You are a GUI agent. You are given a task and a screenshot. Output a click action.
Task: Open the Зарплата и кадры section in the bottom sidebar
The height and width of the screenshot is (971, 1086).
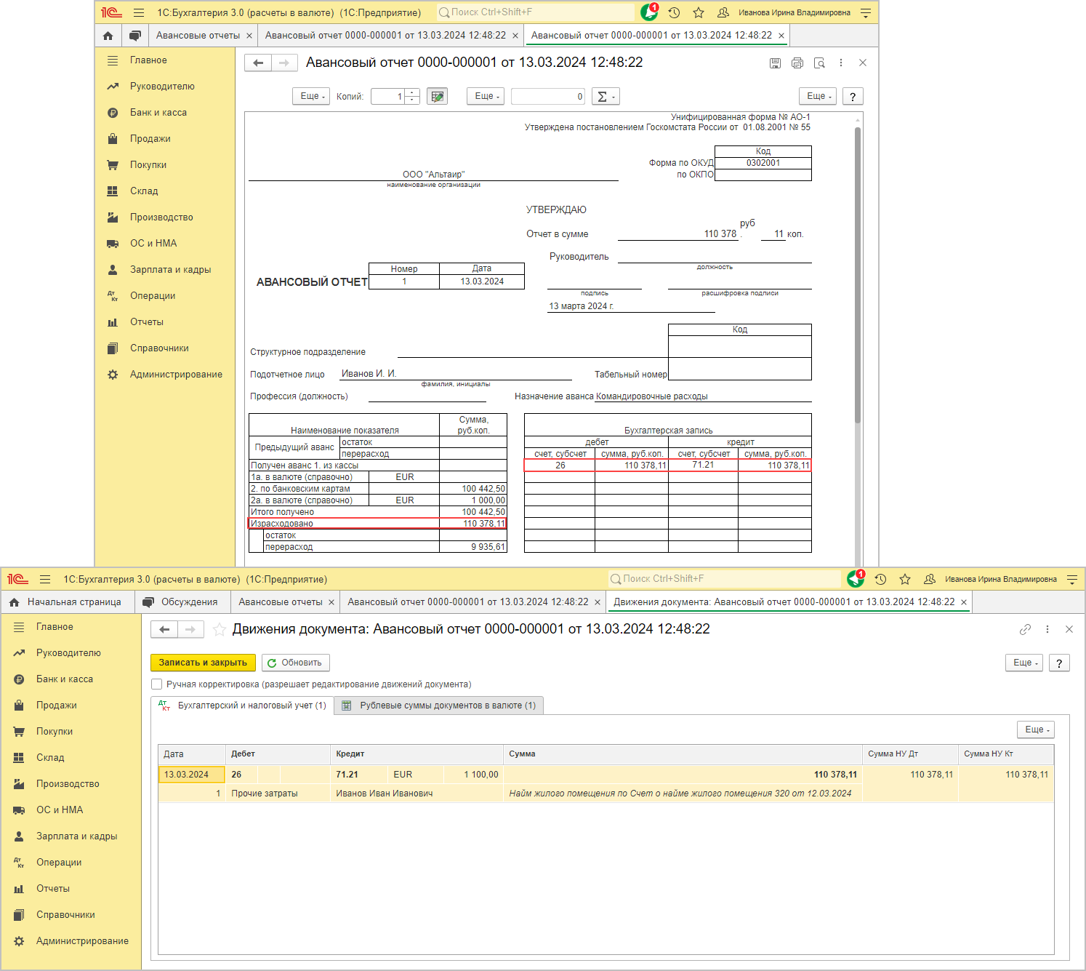pos(76,836)
